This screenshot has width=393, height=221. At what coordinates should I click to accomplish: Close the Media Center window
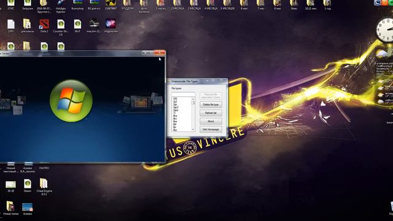point(160,53)
